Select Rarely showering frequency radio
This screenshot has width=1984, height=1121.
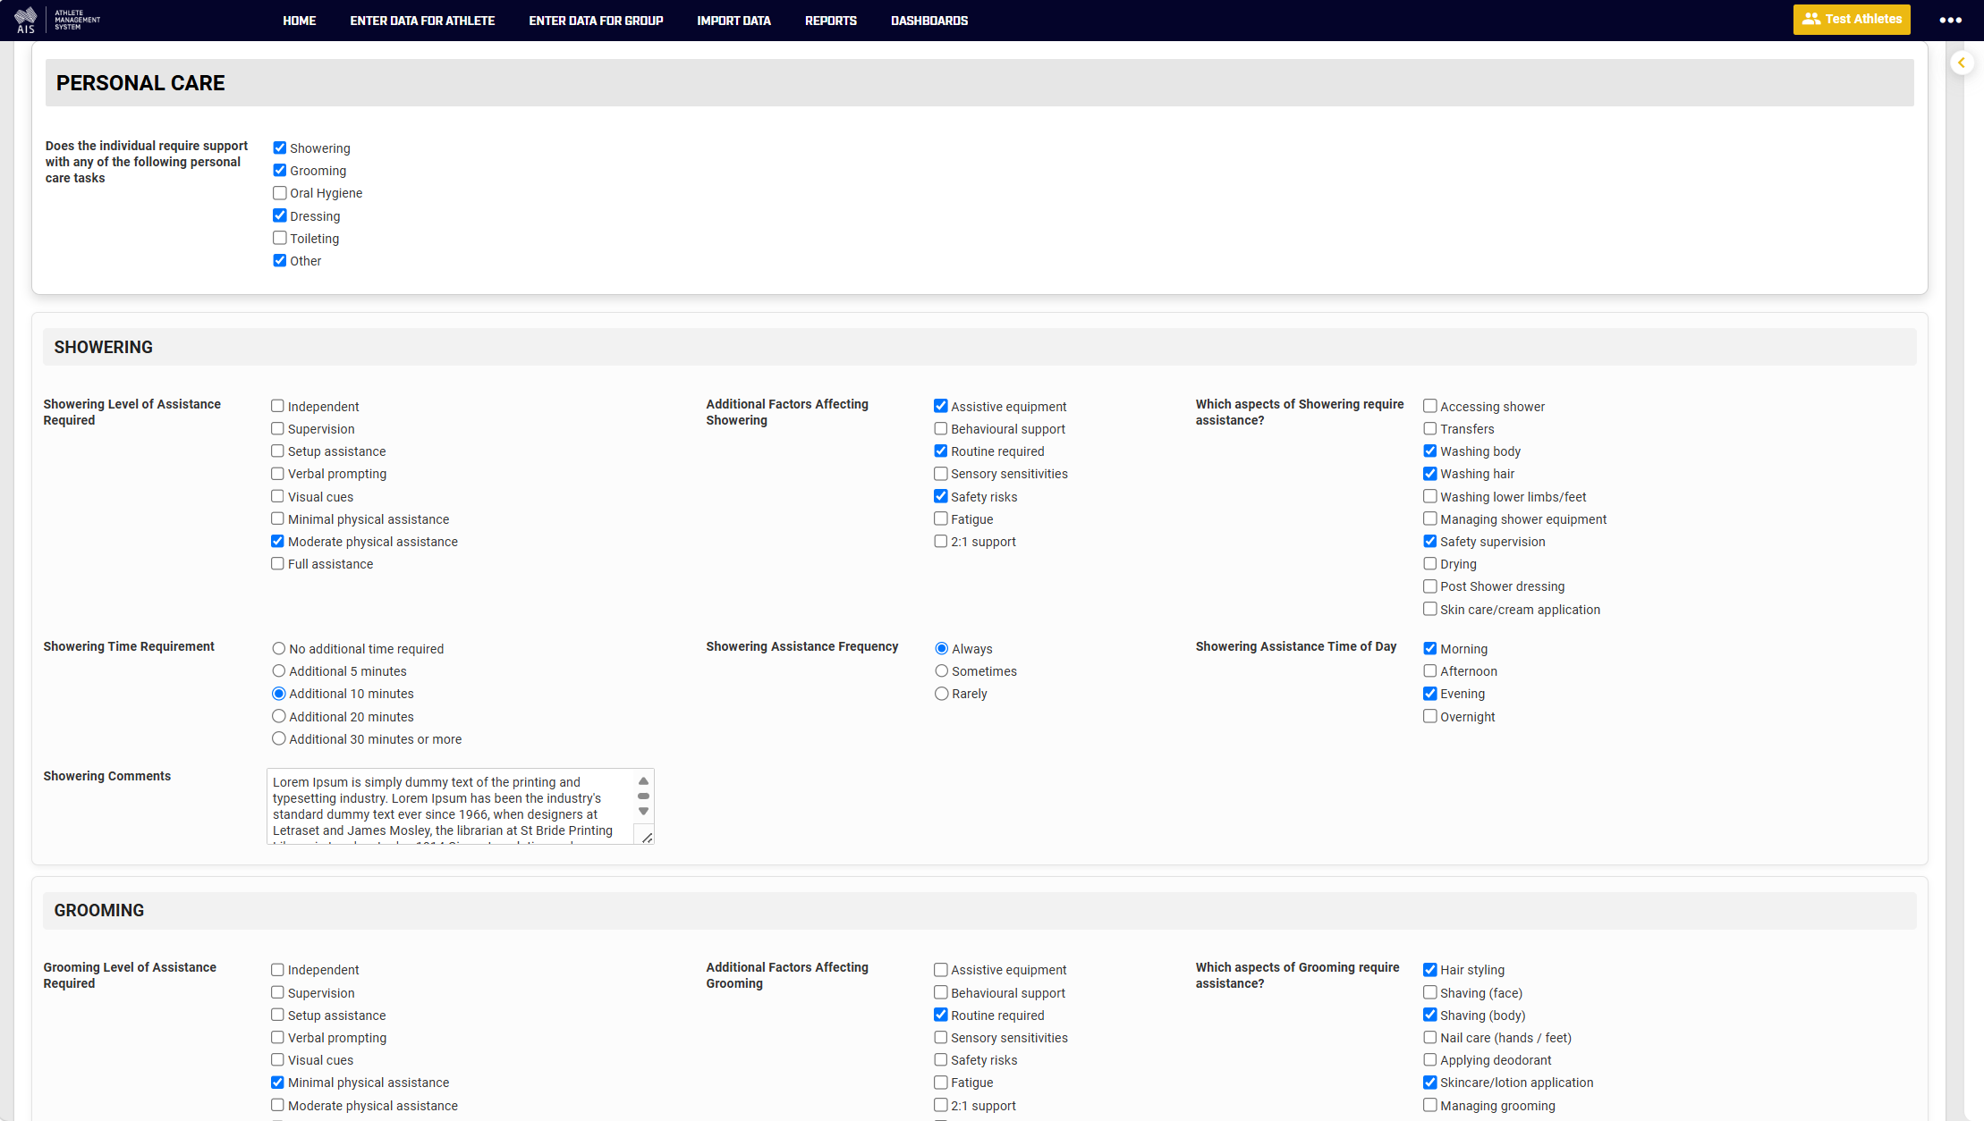point(942,693)
